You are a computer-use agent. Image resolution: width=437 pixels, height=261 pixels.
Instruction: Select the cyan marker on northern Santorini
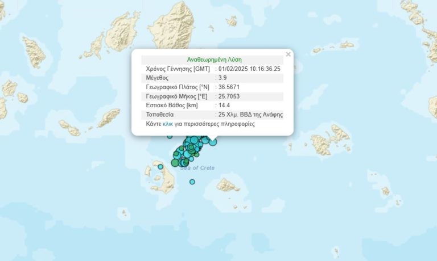(160, 167)
